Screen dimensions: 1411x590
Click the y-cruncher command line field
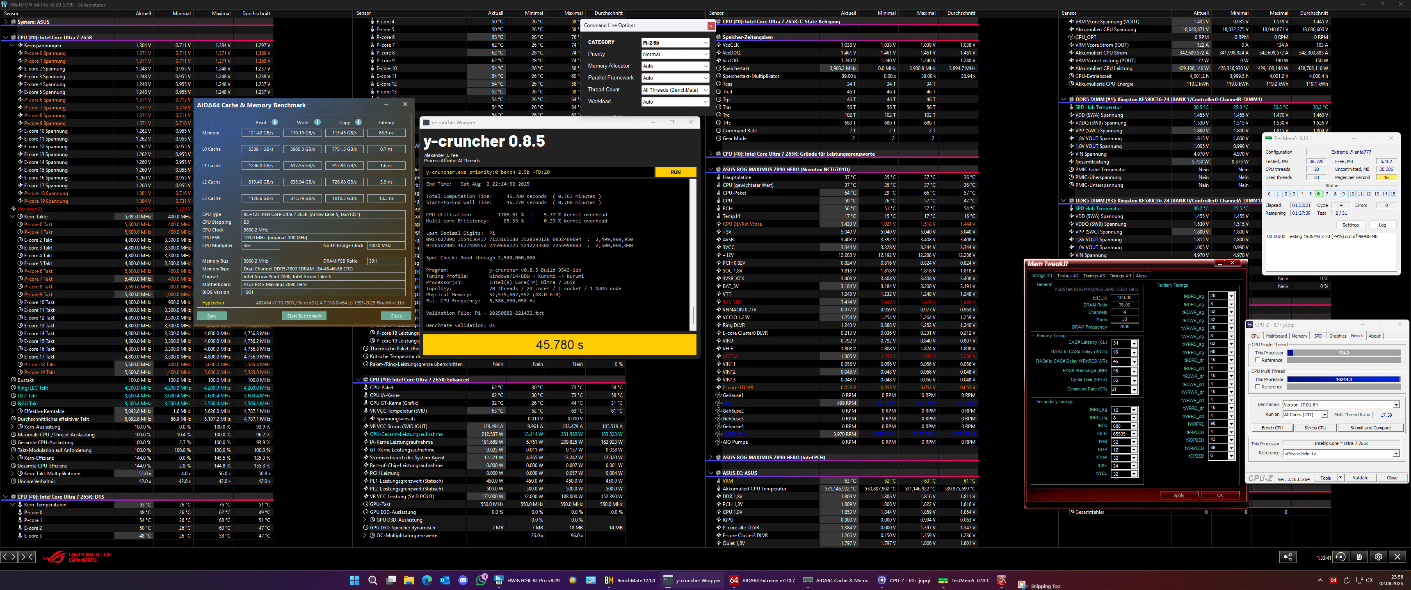point(539,172)
